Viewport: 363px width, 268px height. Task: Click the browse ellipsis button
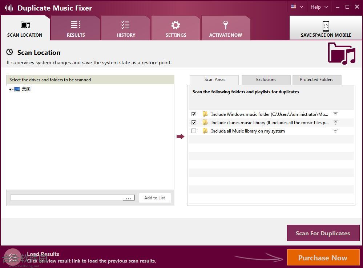click(129, 198)
